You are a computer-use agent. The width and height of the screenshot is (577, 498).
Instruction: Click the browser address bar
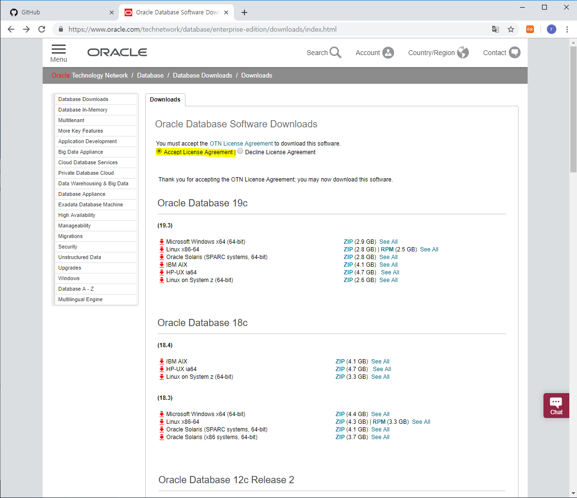[278, 29]
